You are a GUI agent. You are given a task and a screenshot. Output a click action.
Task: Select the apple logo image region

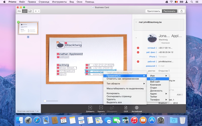click(x=60, y=45)
